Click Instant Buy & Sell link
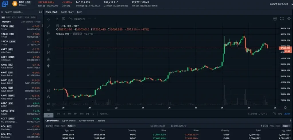293x140 pixels. click(279, 4)
